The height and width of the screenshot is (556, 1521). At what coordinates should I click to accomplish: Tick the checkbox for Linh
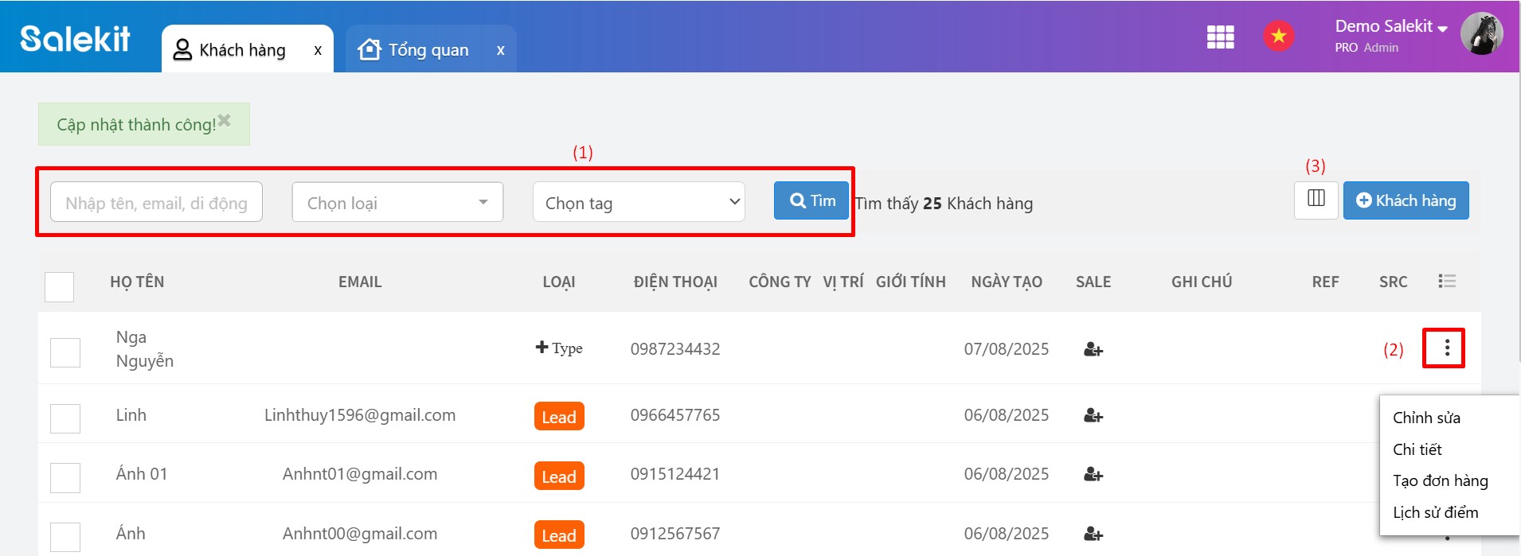point(65,418)
